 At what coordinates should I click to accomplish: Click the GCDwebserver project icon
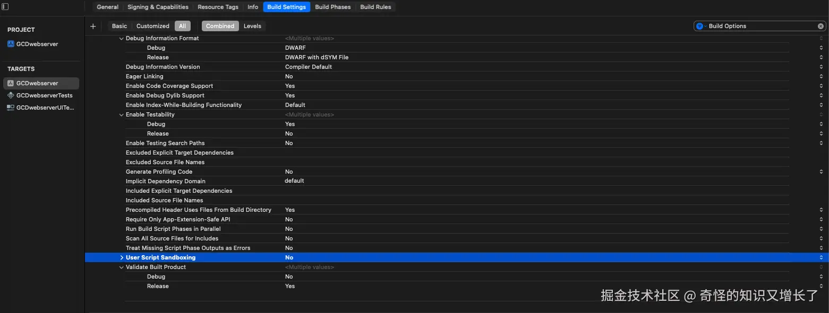click(11, 44)
